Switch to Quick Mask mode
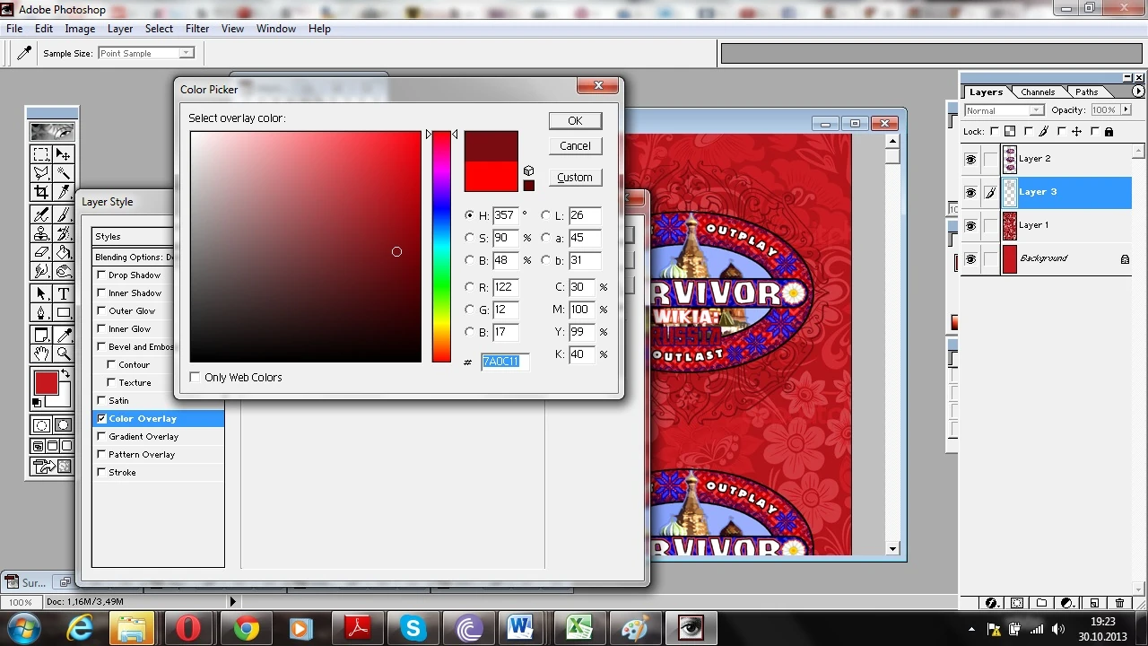The height and width of the screenshot is (646, 1148). tap(63, 425)
